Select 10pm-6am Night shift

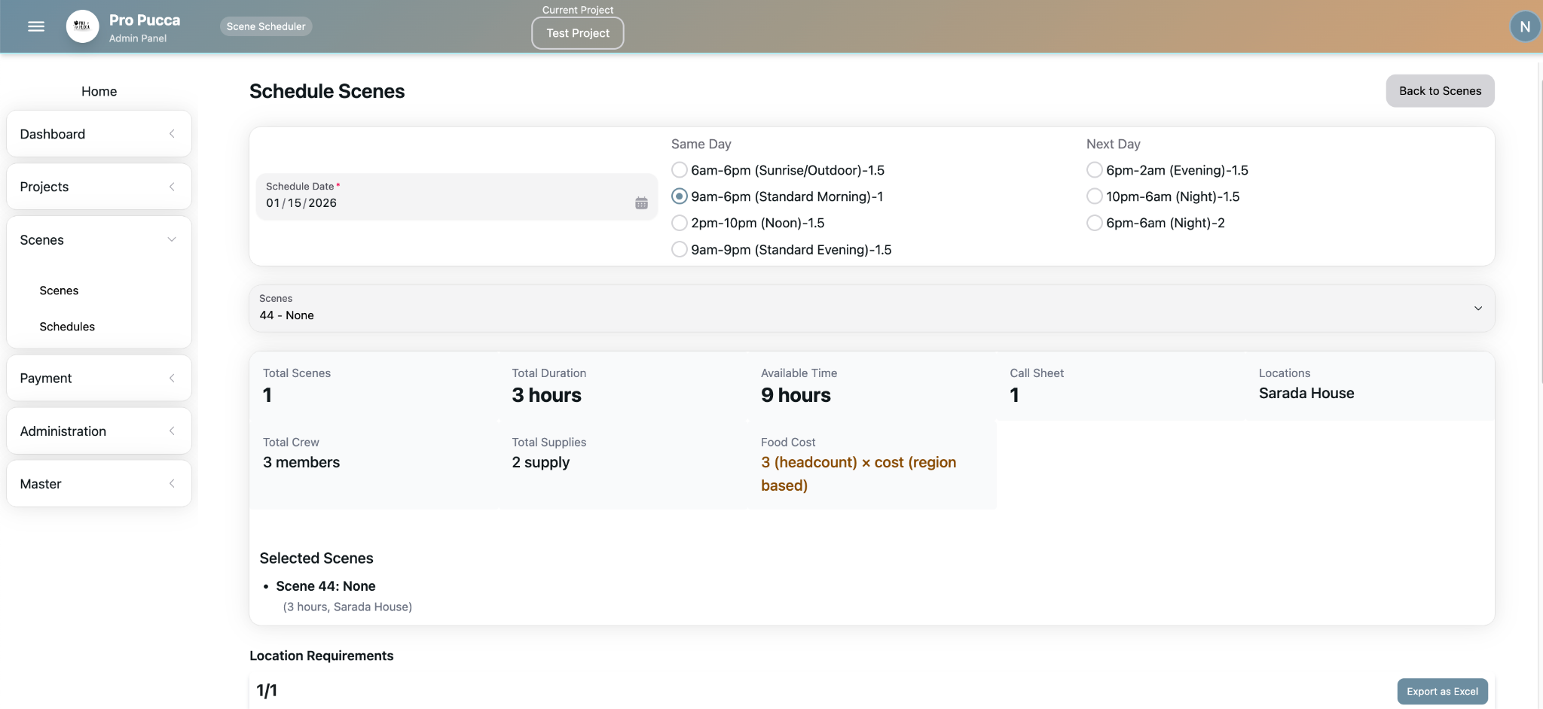1094,196
